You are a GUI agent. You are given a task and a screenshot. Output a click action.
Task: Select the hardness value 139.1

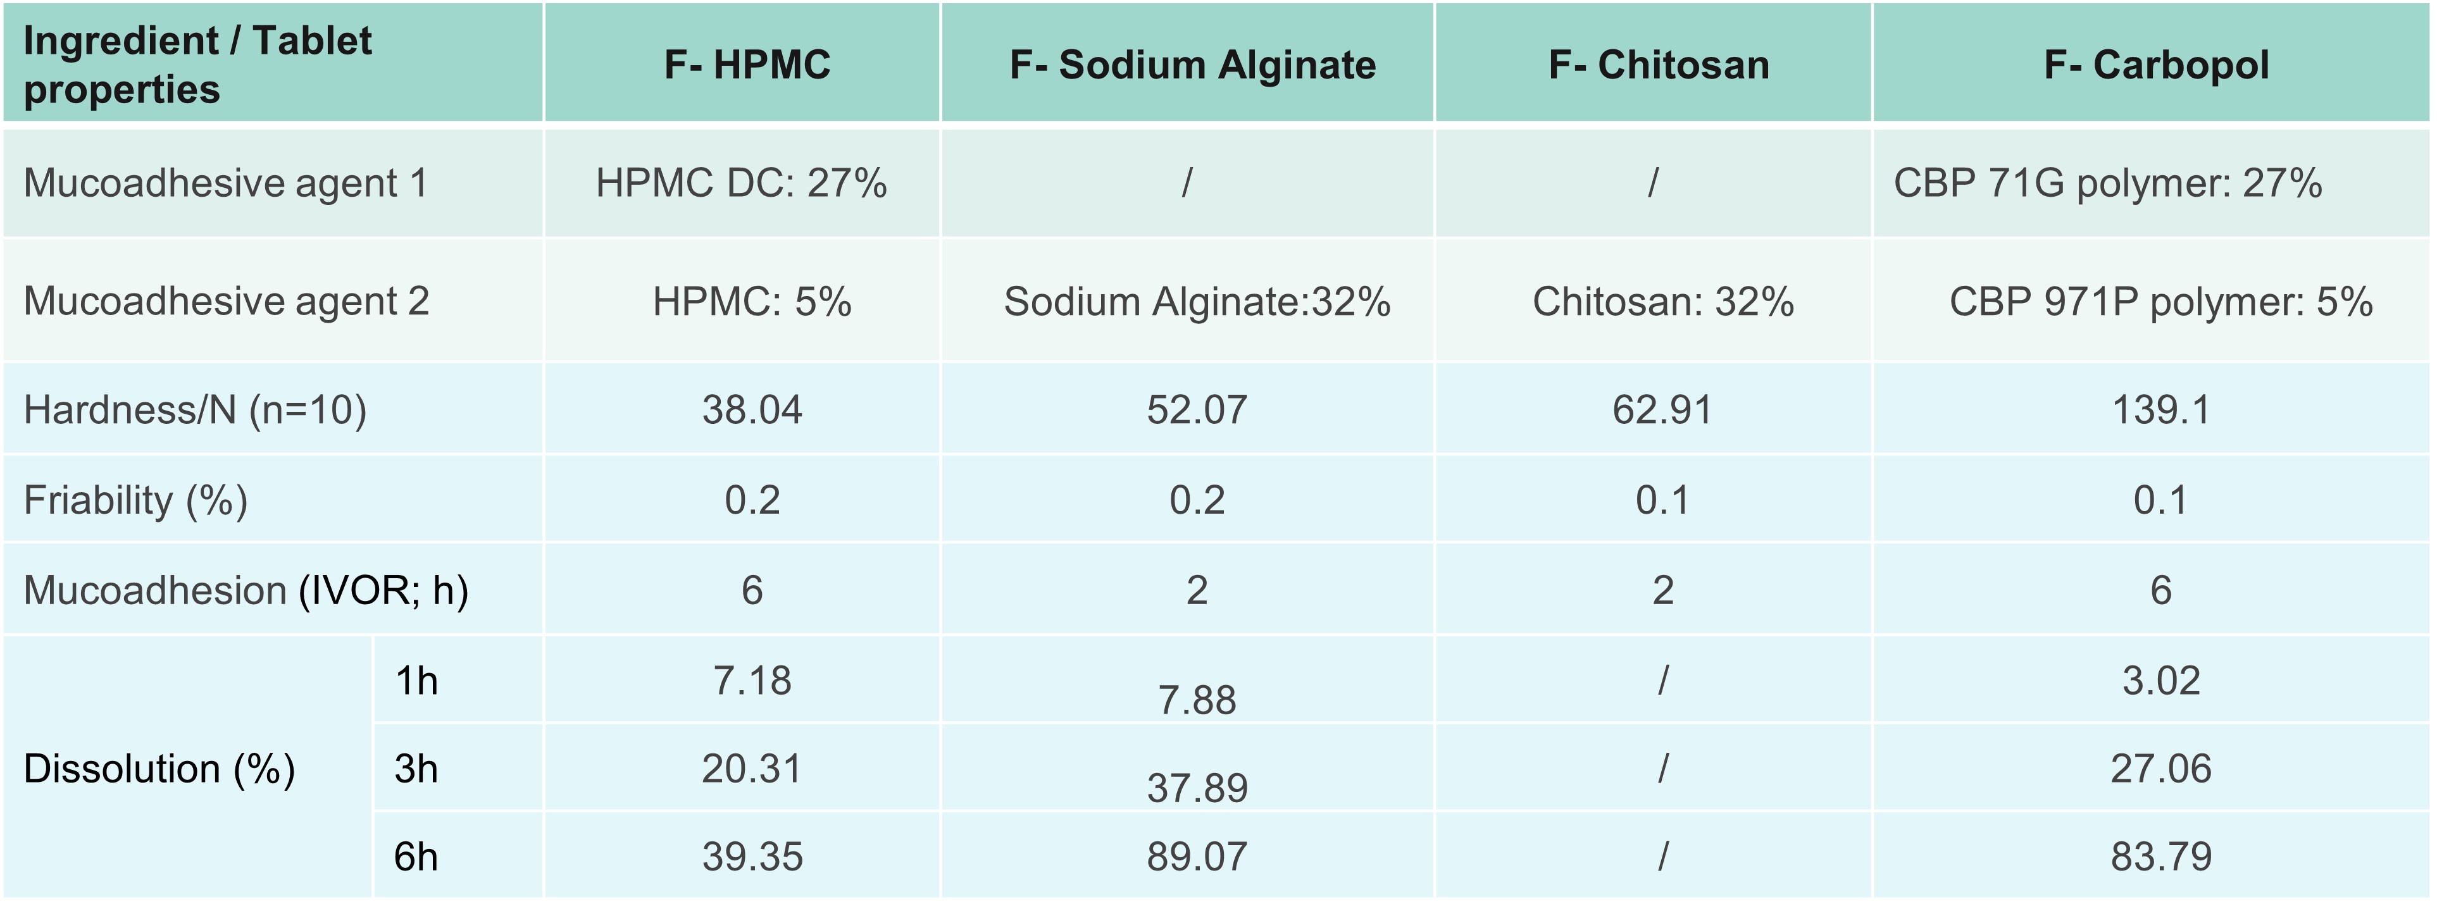[x=2160, y=411]
